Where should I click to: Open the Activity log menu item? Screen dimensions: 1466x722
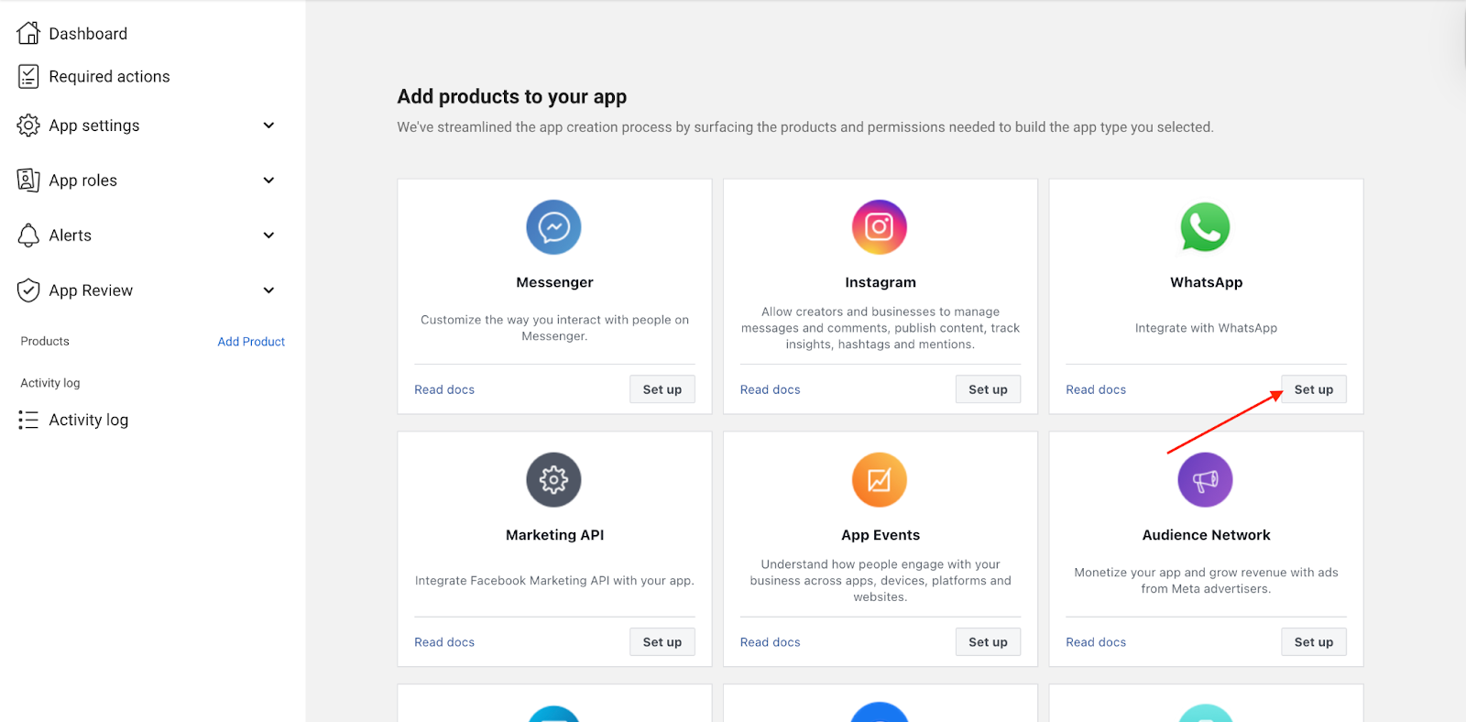coord(88,420)
